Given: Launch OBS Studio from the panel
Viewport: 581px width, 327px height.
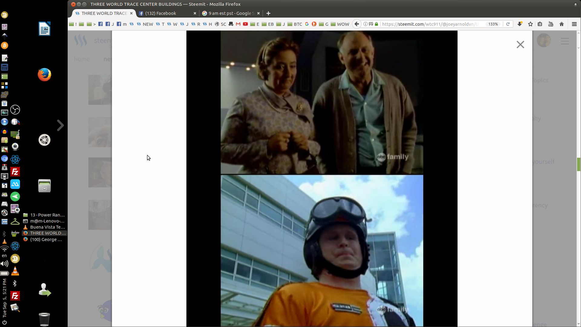Looking at the screenshot, I should click(x=15, y=110).
